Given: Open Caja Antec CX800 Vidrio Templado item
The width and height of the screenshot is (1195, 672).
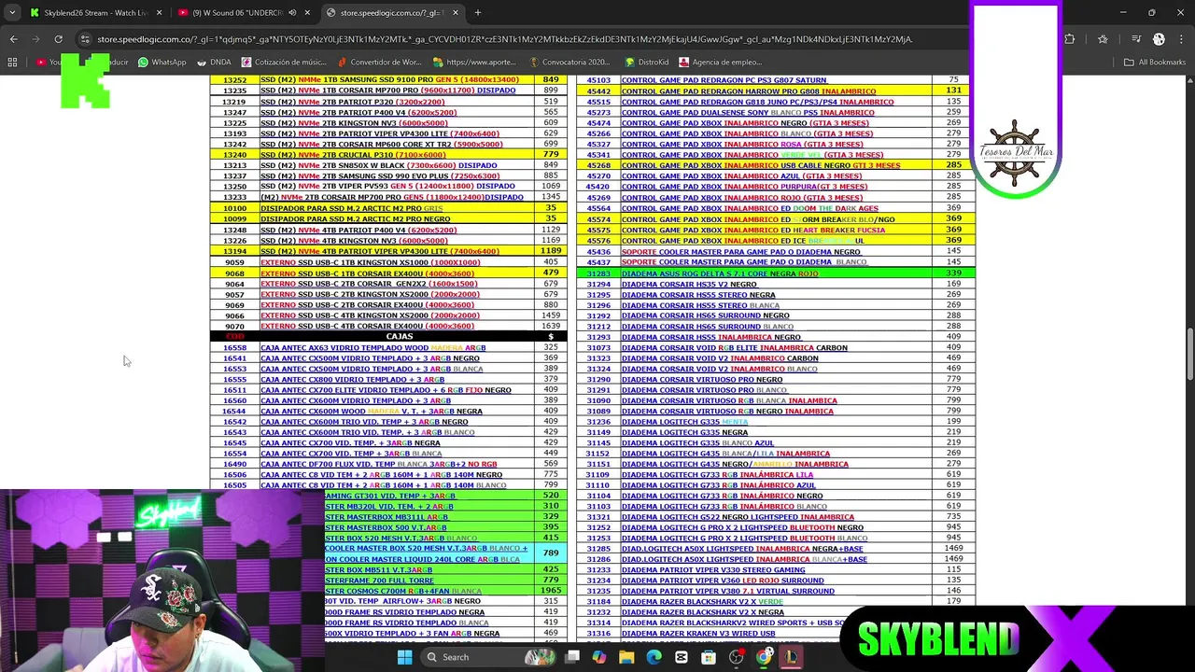Looking at the screenshot, I should [353, 380].
